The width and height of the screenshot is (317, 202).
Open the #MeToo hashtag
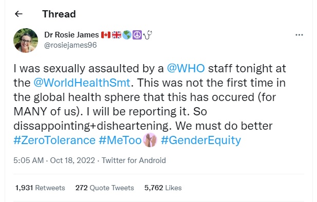[x=120, y=140]
